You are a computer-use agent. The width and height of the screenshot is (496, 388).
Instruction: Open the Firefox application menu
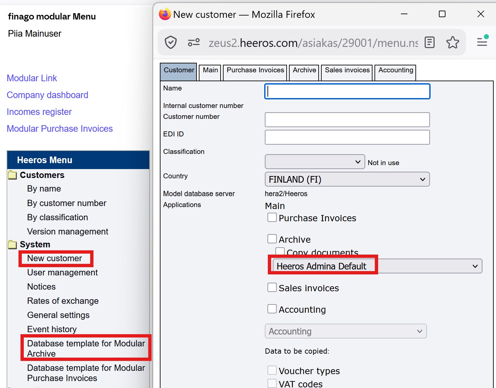[482, 42]
